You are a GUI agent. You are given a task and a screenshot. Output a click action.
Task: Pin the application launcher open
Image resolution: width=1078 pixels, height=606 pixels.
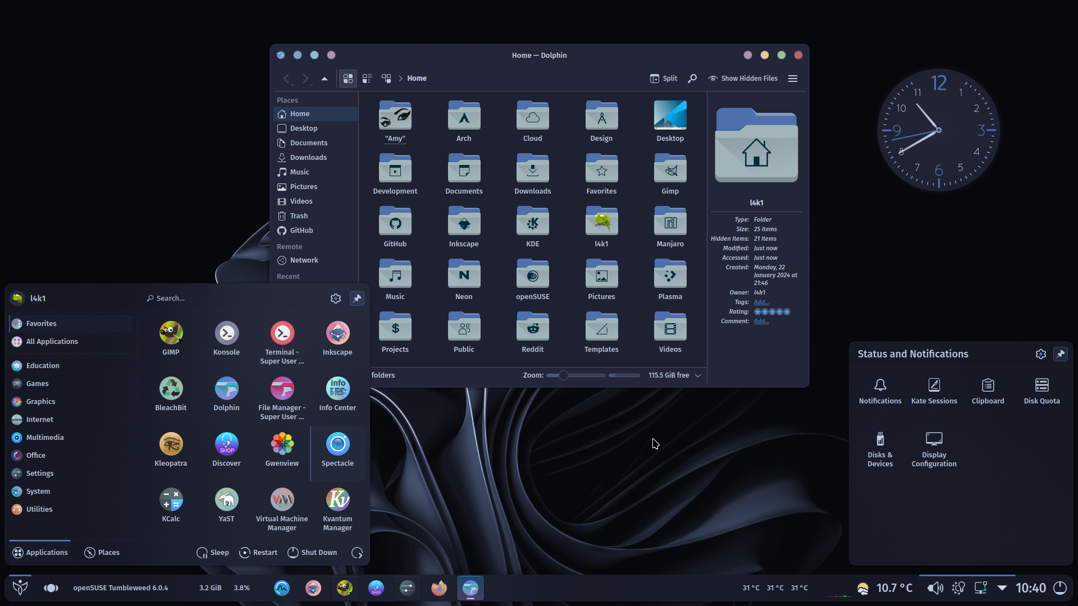pyautogui.click(x=357, y=299)
